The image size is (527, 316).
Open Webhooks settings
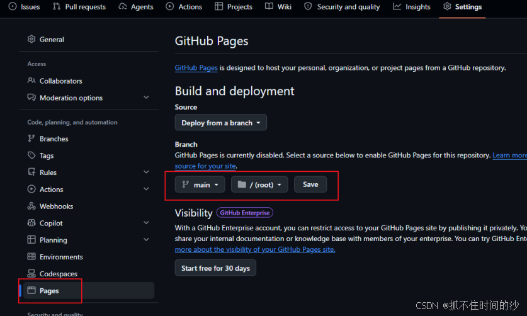tap(89, 206)
